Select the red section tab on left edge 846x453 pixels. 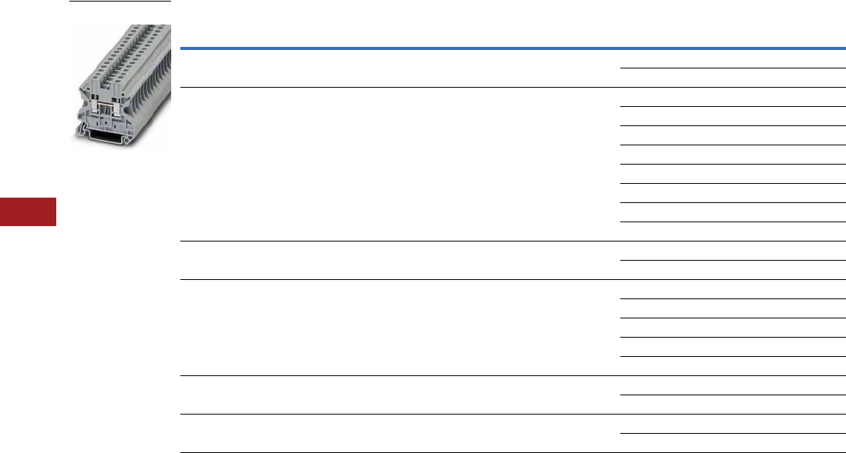coord(28,212)
